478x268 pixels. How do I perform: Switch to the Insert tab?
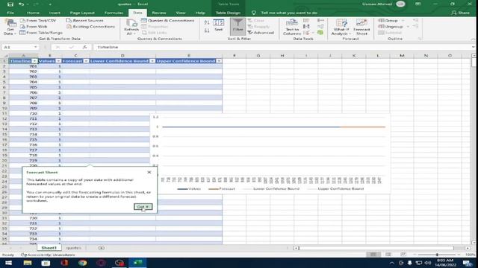click(55, 13)
